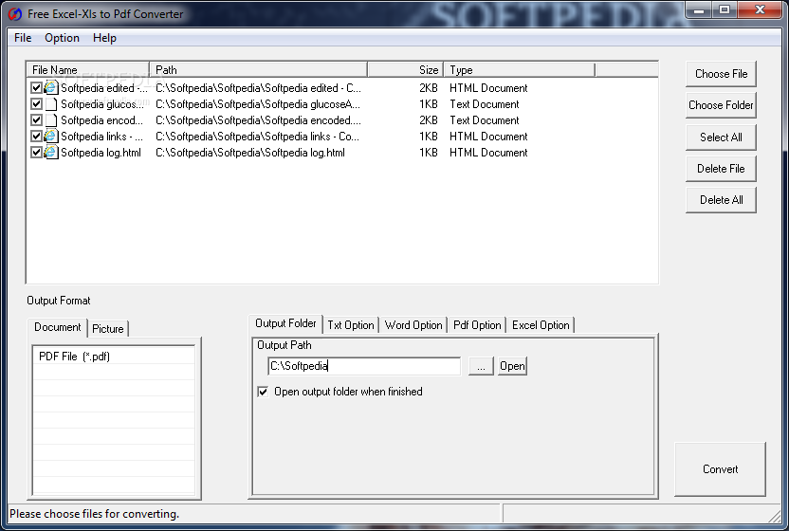The height and width of the screenshot is (531, 789).
Task: Open the Excel Option tab
Action: coord(541,325)
